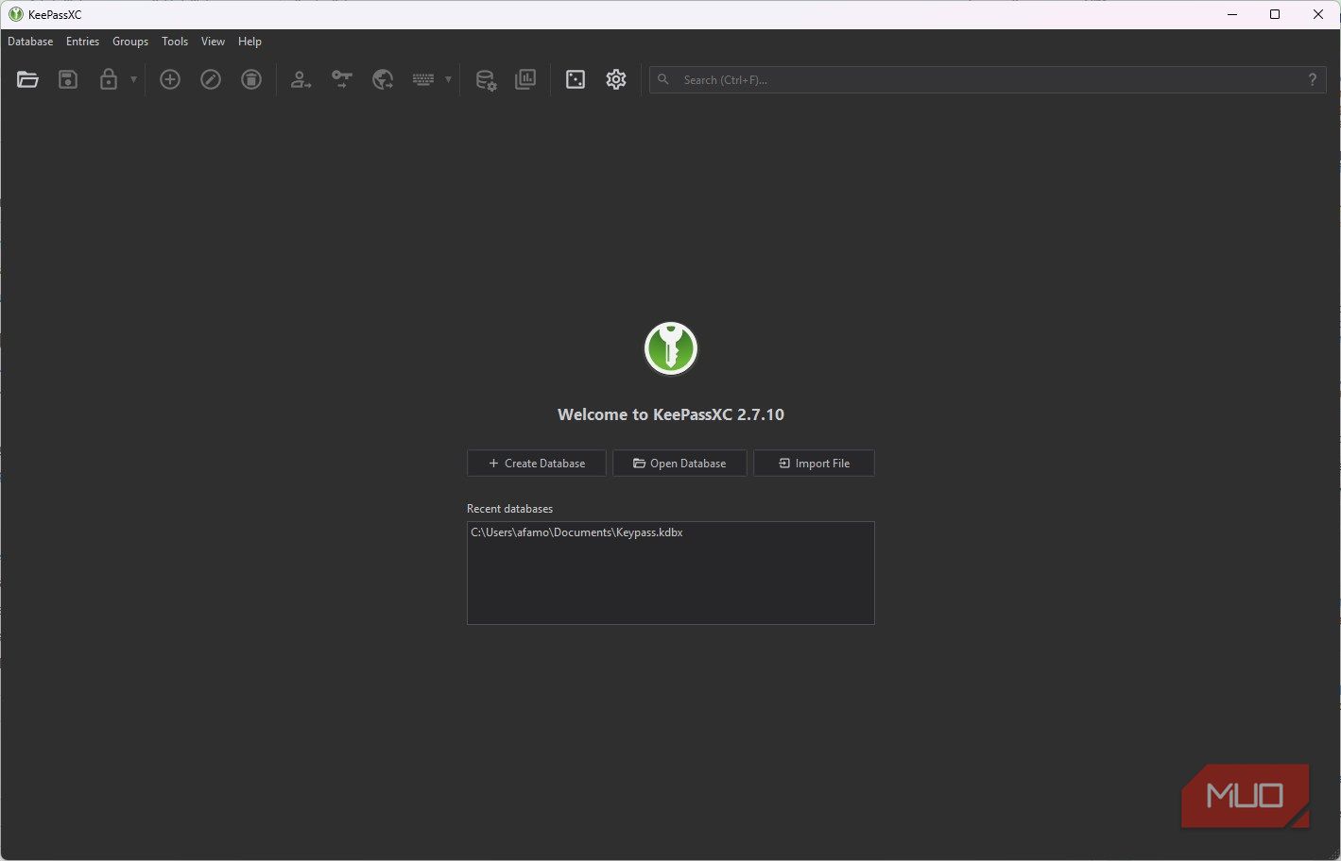Viewport: 1341px width, 861px height.
Task: Add a new entry with the plus icon
Action: (x=170, y=80)
